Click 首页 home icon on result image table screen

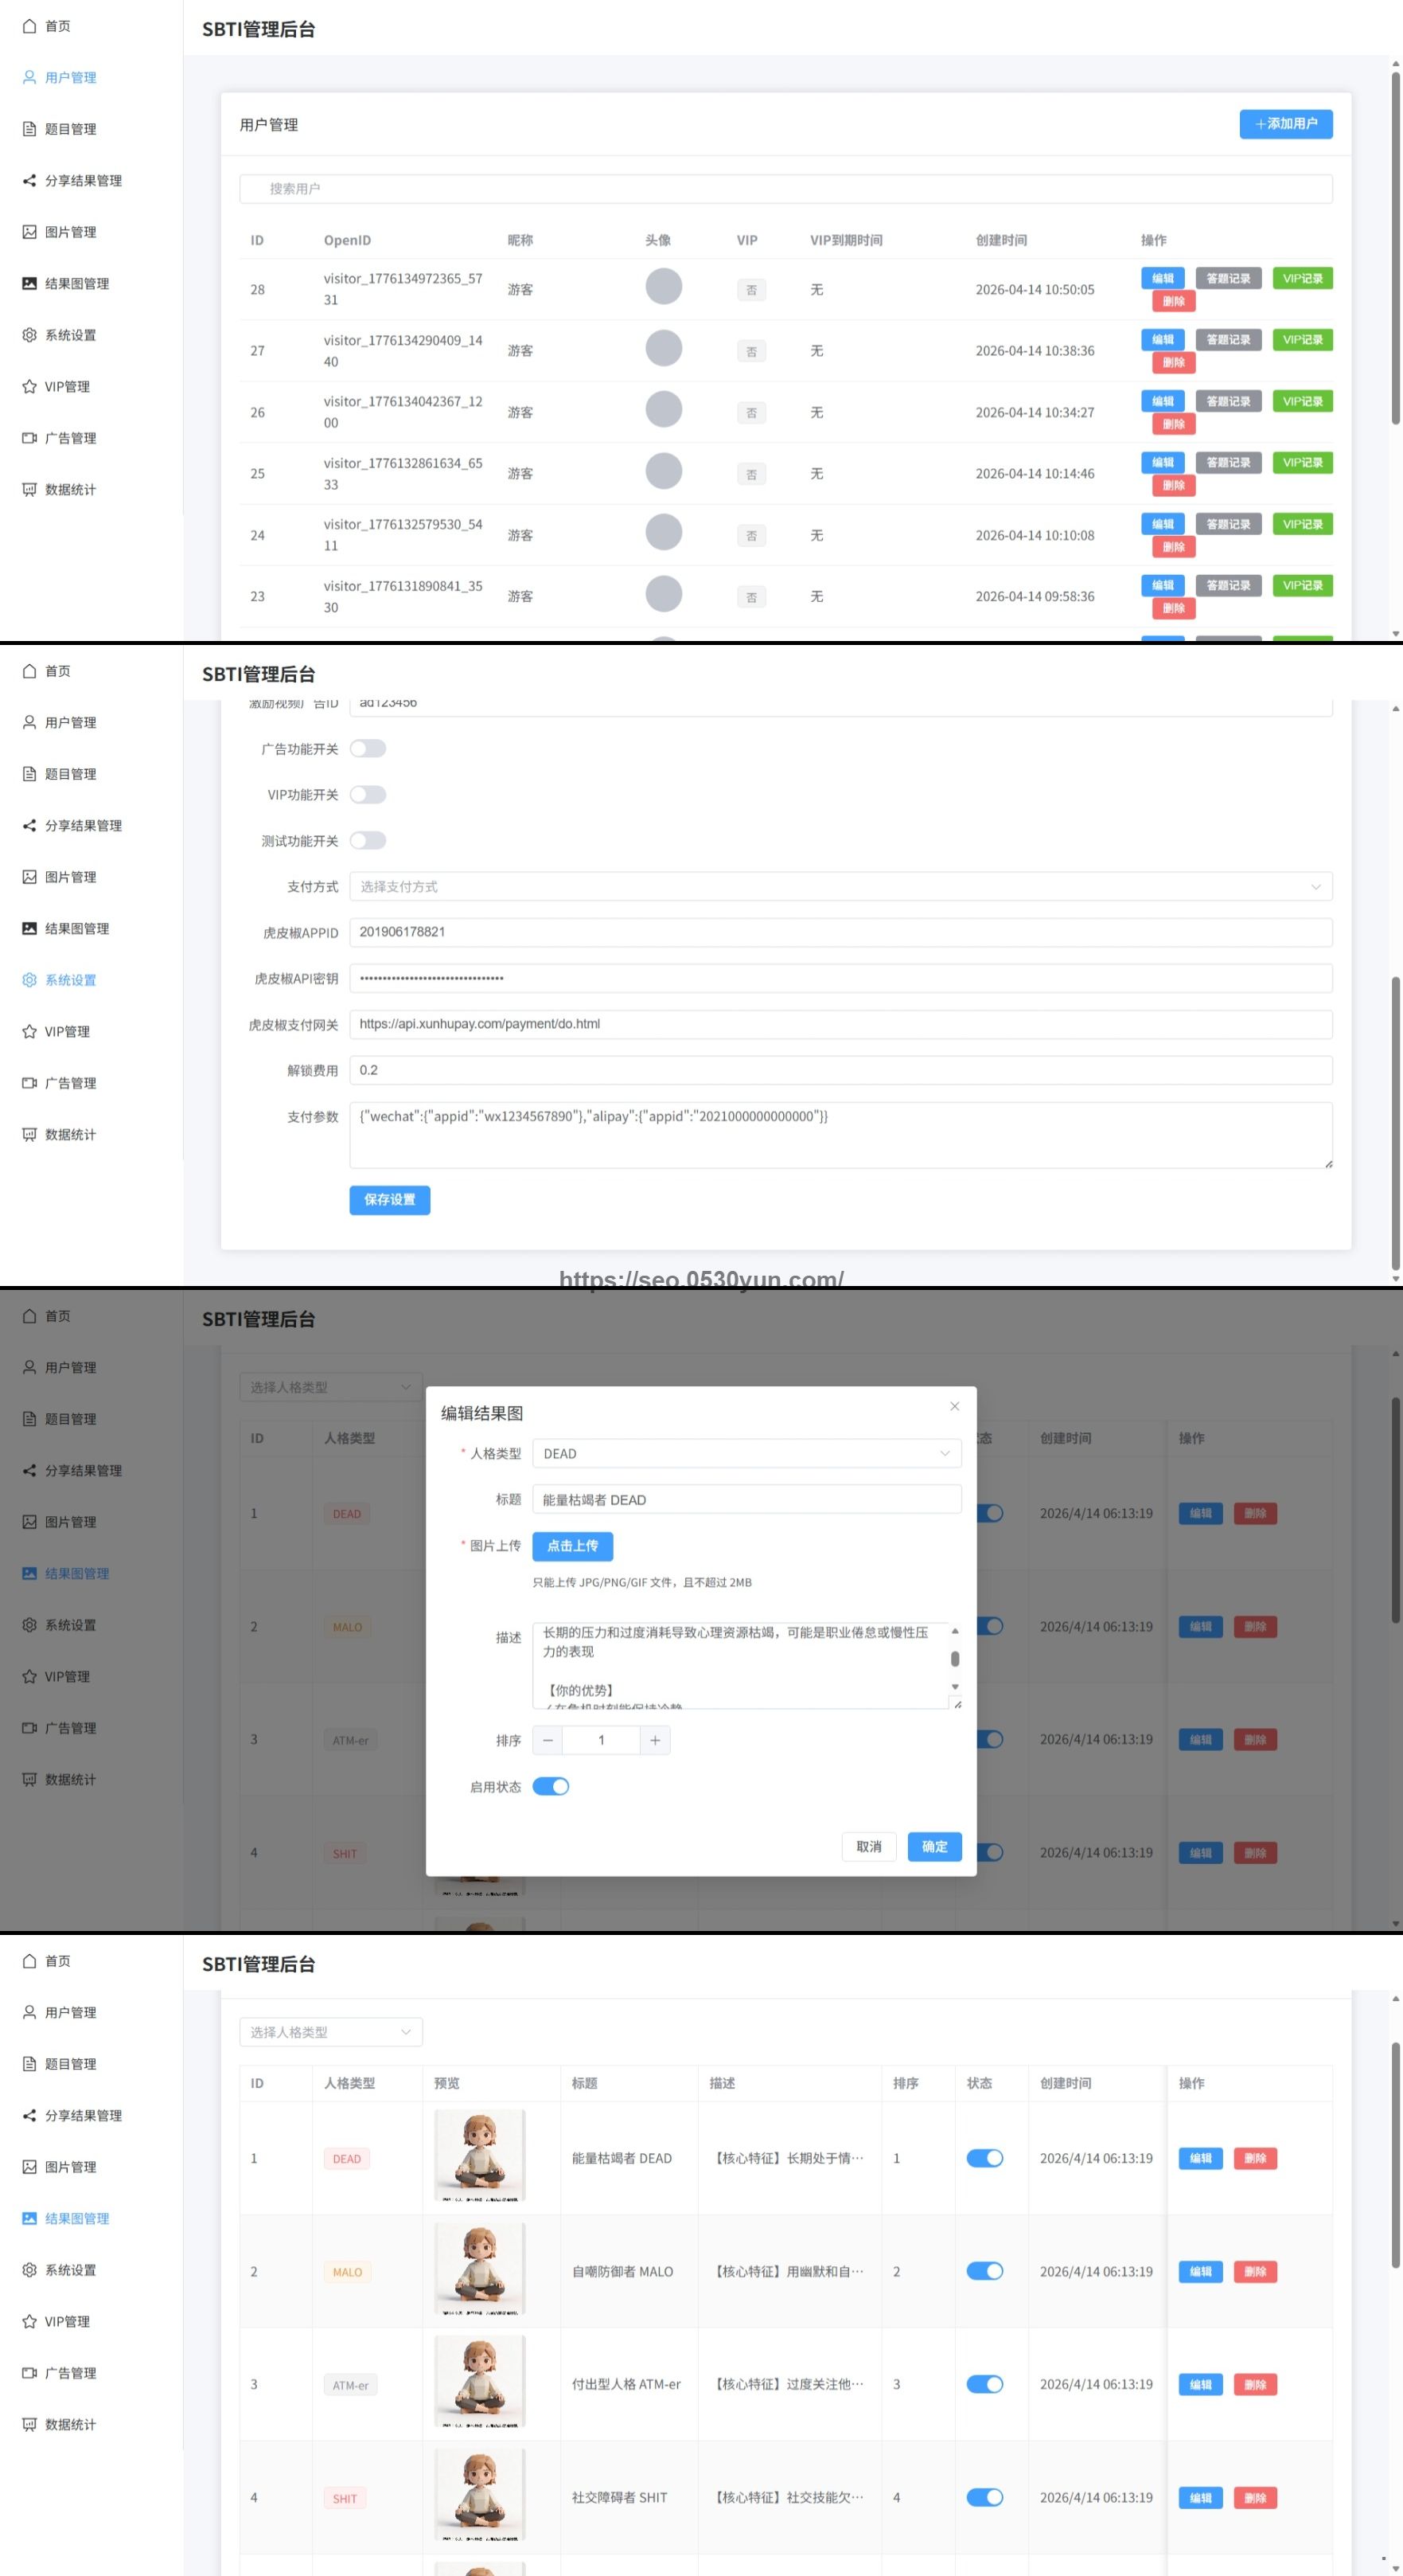pyautogui.click(x=30, y=1961)
